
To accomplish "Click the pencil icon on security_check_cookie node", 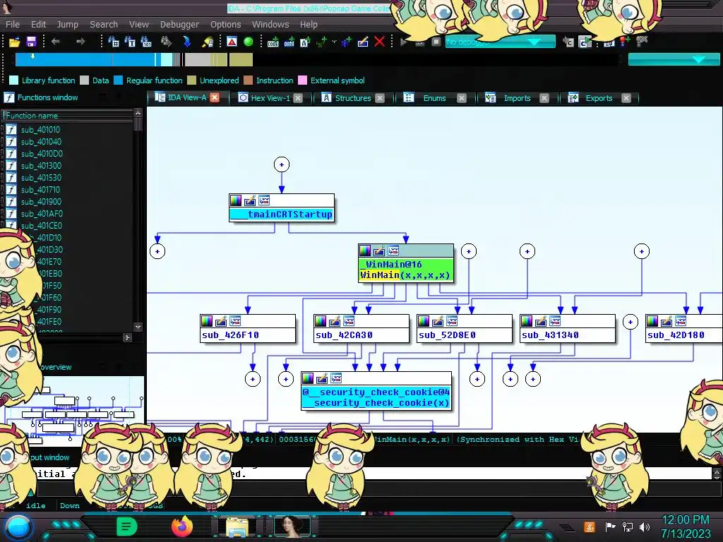I will (x=322, y=378).
